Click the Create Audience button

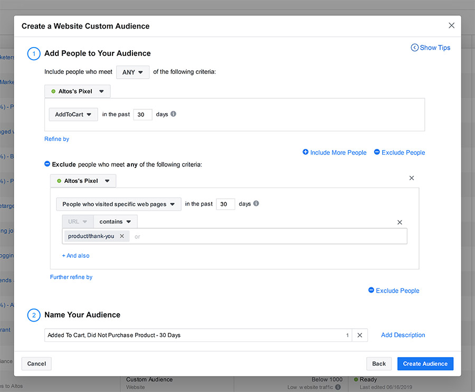coord(425,363)
